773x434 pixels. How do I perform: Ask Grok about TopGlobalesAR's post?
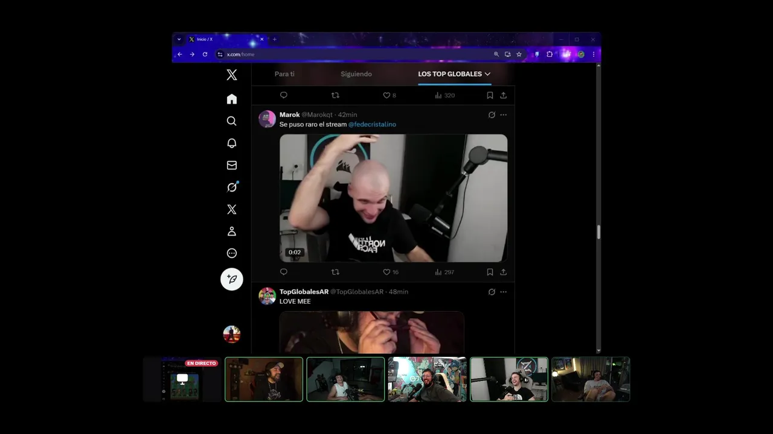tap(492, 292)
